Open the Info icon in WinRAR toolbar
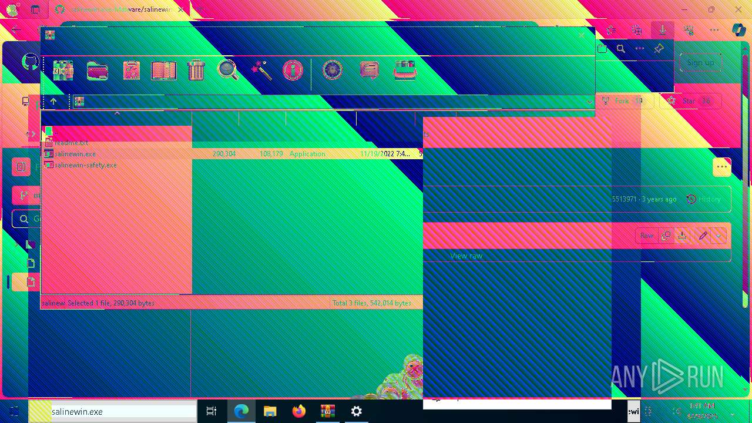The width and height of the screenshot is (752, 423). tap(293, 70)
